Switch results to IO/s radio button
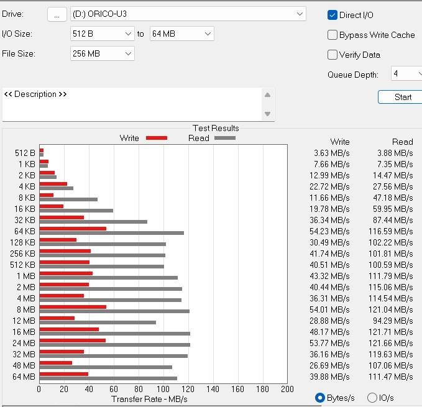The width and height of the screenshot is (422, 407). (372, 398)
